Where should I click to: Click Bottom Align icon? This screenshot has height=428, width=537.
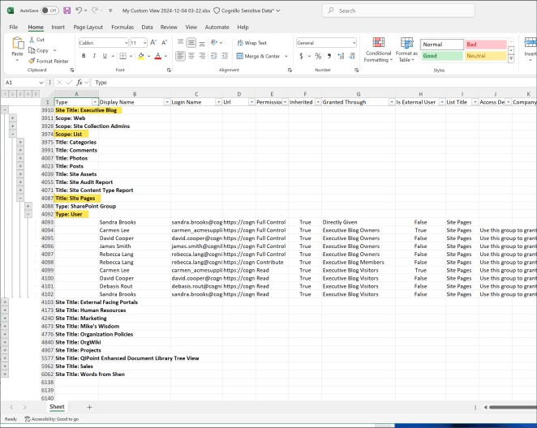[x=202, y=43]
